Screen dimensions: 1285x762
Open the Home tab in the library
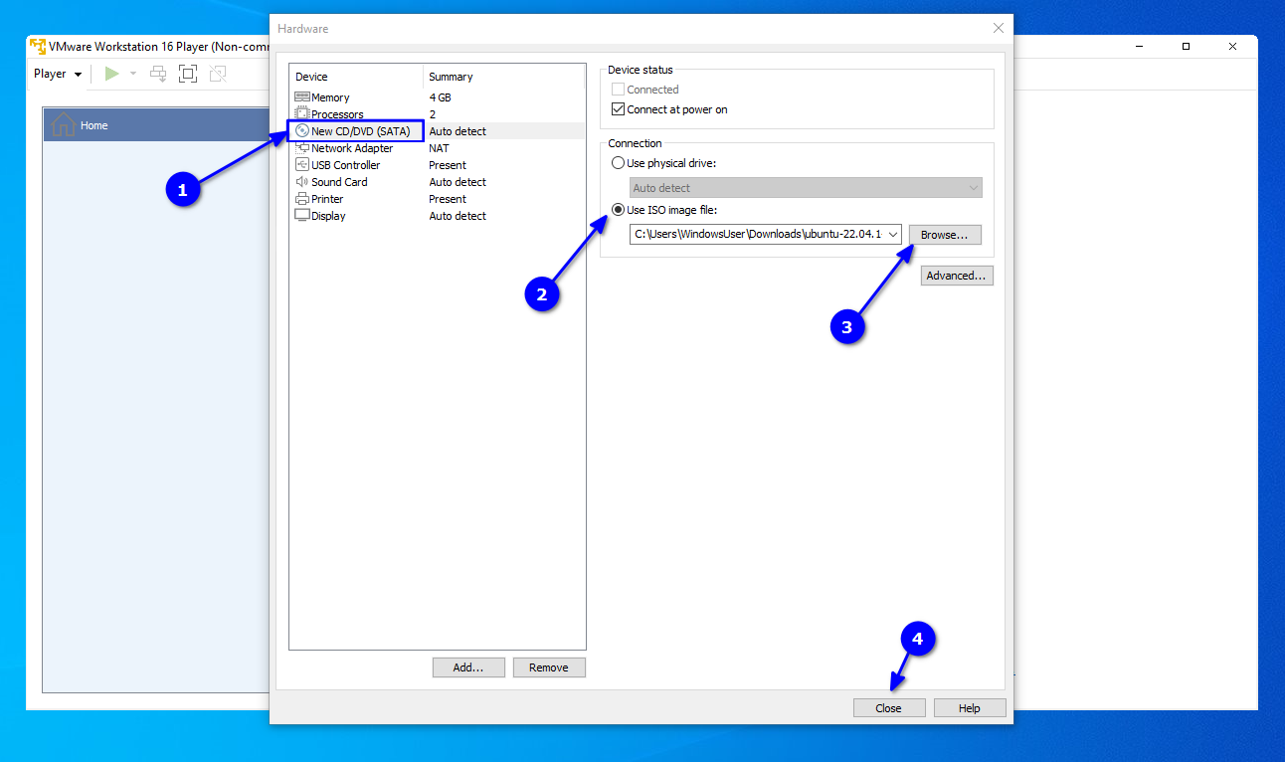94,125
